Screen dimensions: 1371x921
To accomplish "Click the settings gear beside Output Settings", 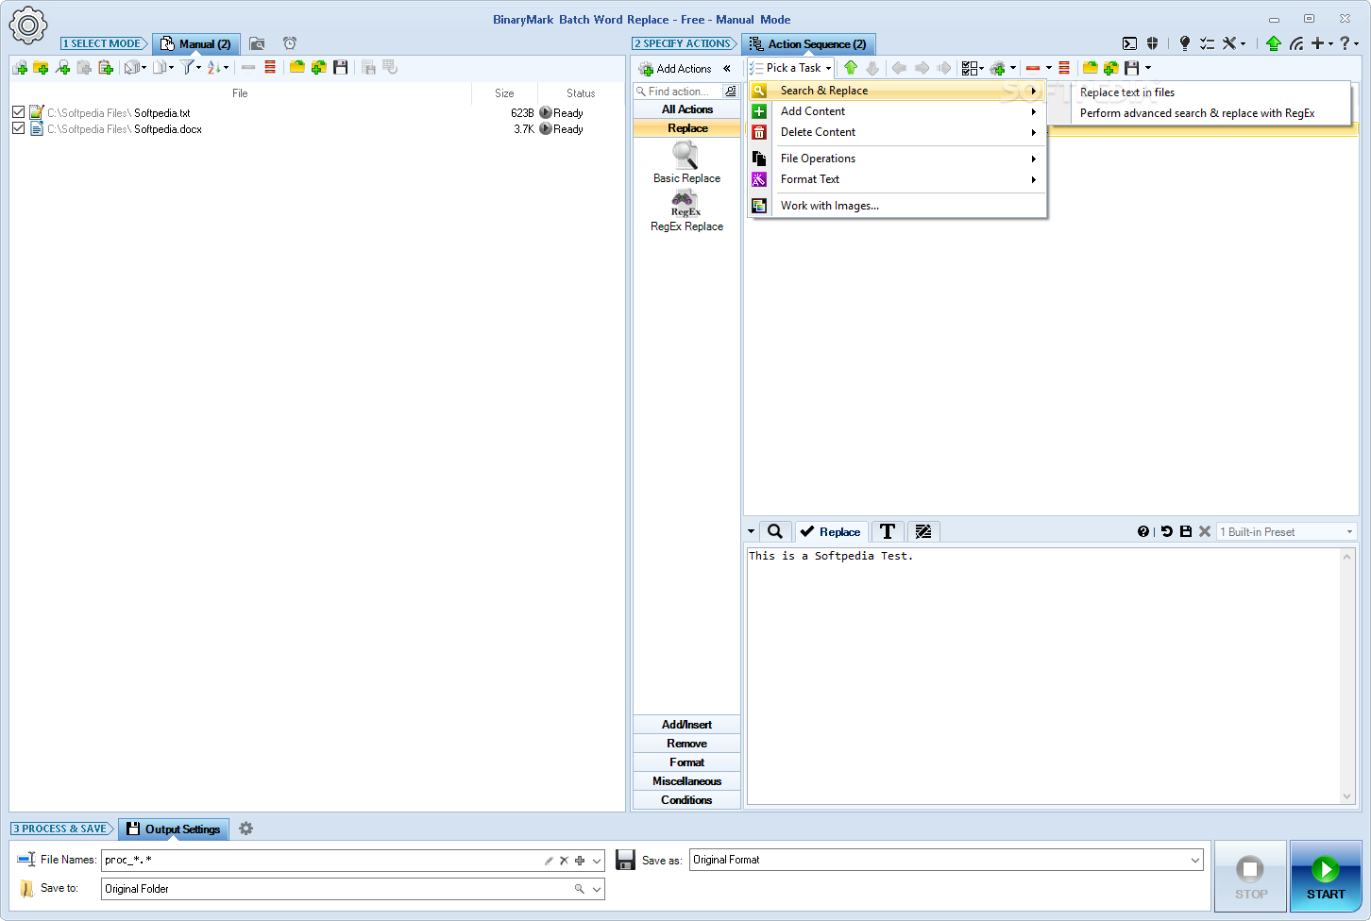I will coord(246,829).
